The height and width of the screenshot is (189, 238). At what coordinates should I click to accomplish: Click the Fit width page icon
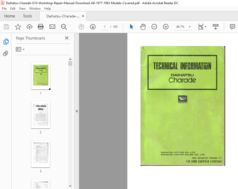[201, 27]
